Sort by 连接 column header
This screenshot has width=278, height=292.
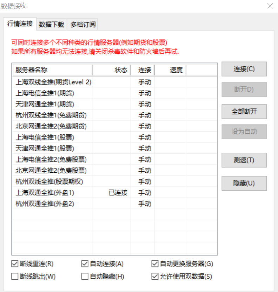click(x=143, y=70)
